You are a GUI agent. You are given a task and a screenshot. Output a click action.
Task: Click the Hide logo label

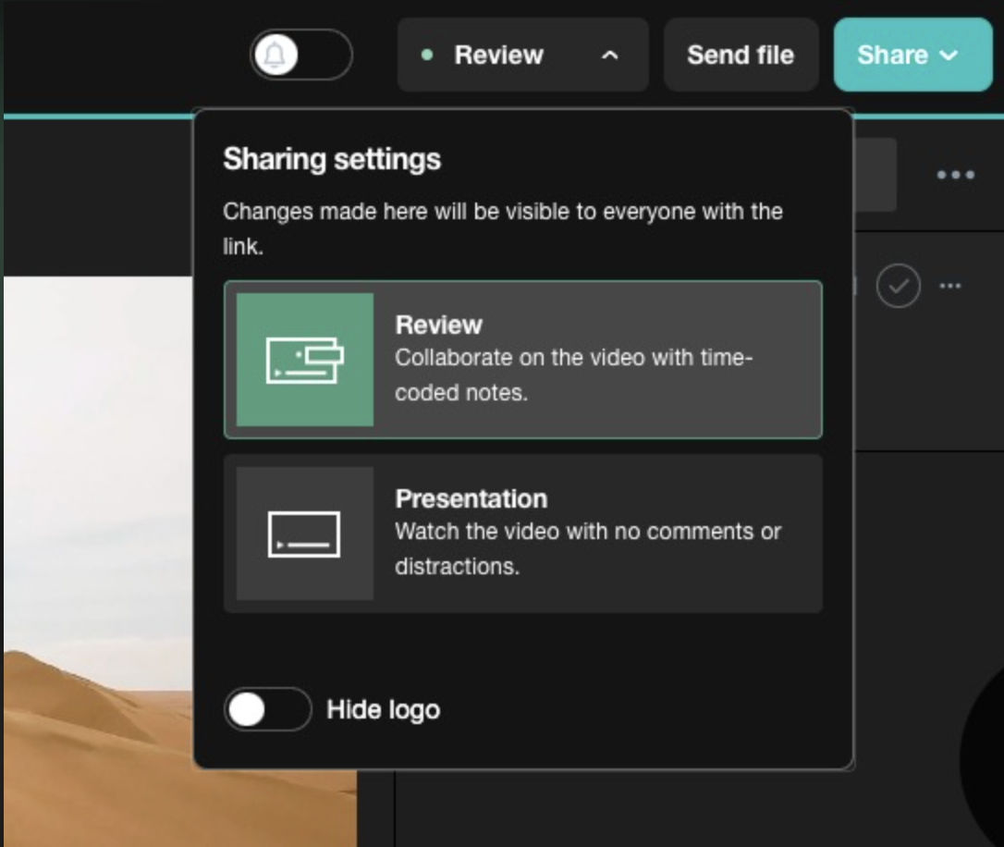tap(383, 709)
